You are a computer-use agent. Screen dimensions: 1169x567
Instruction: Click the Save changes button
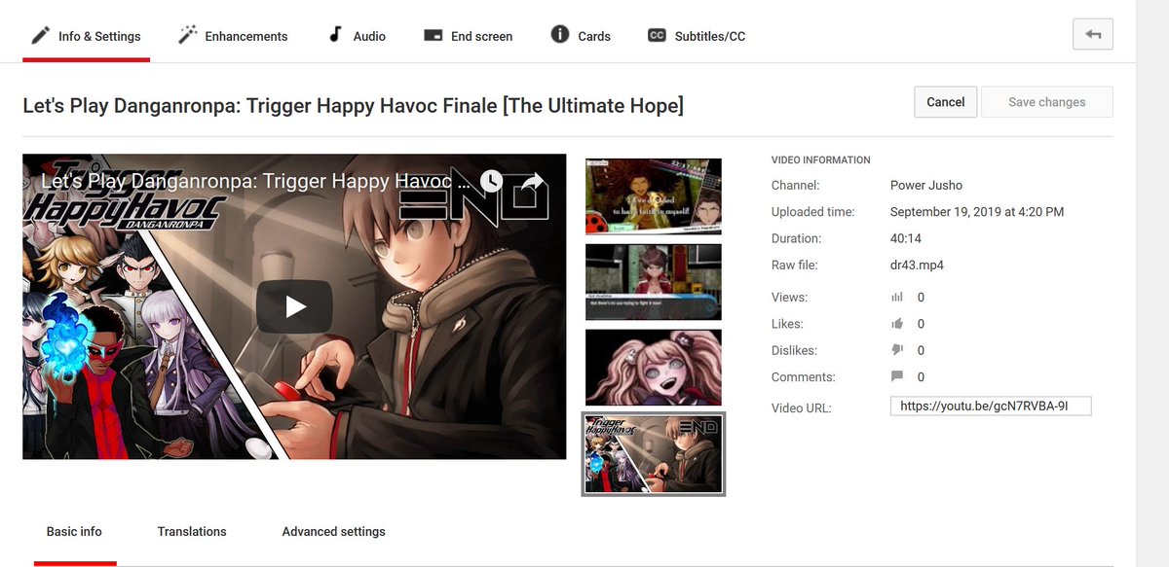[x=1046, y=101]
